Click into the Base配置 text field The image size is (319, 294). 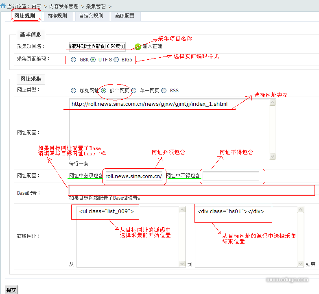[x=191, y=190]
